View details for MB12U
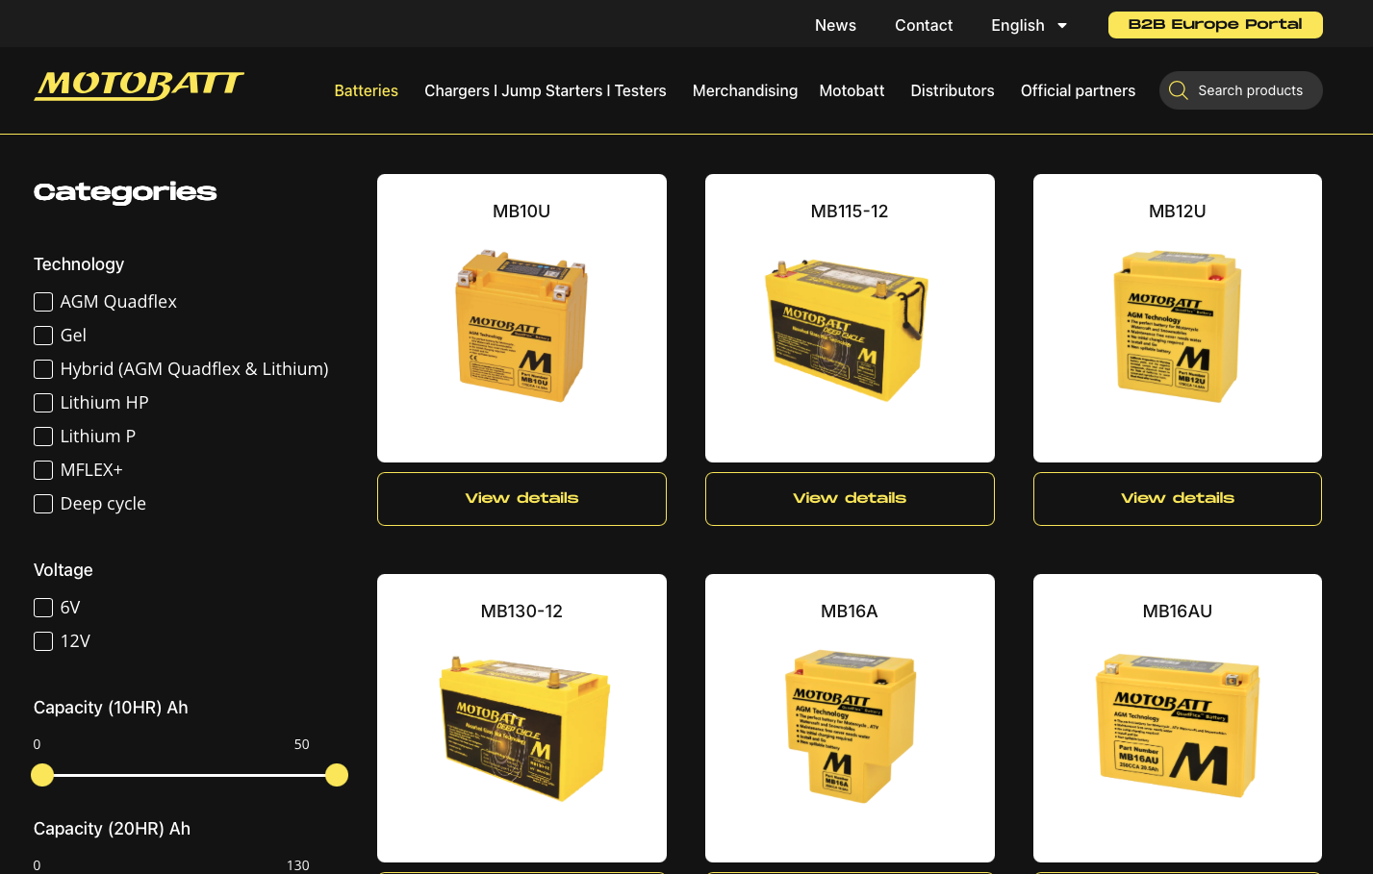The image size is (1373, 874). pyautogui.click(x=1178, y=499)
